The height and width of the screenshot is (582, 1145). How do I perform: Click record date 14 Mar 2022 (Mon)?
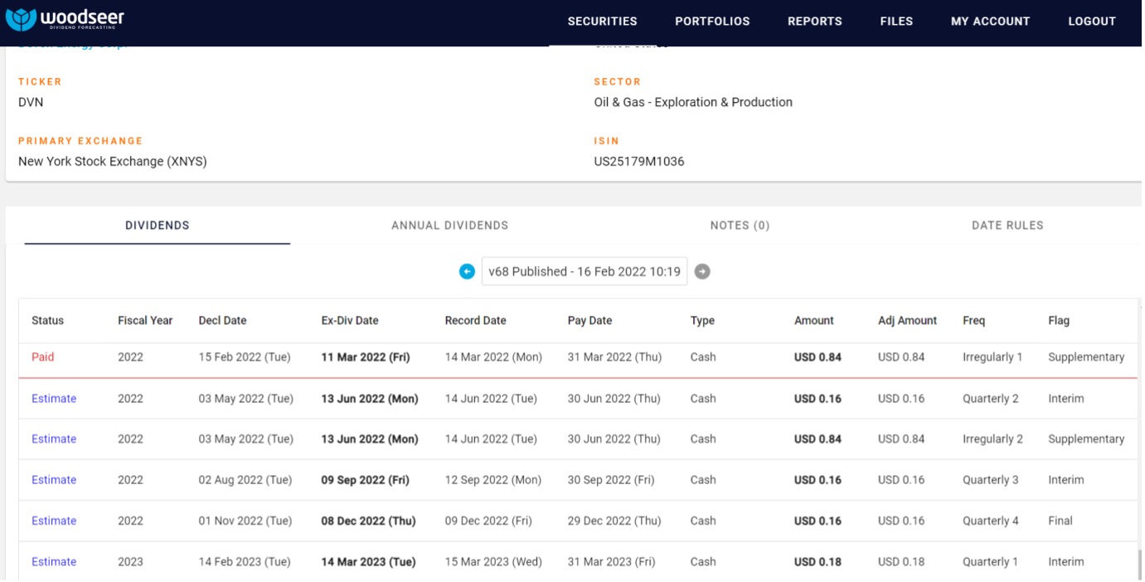[493, 357]
